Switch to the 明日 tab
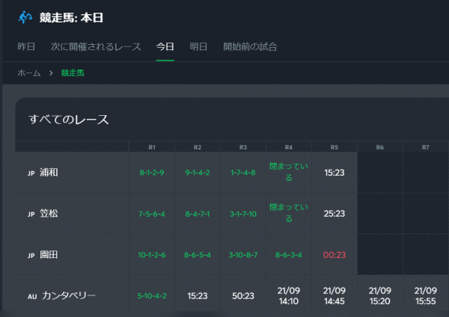 (198, 46)
